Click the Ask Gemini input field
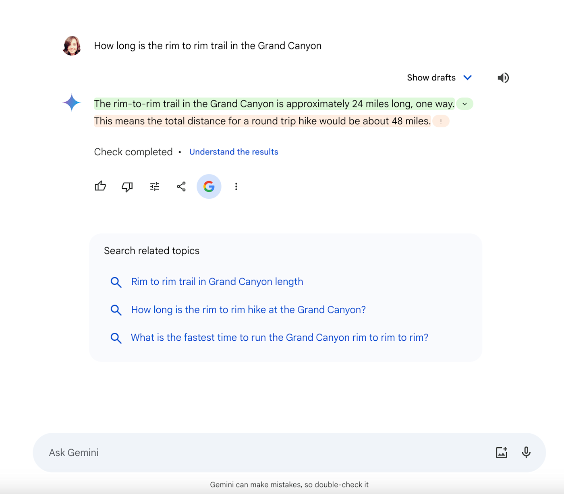The height and width of the screenshot is (494, 564). [289, 453]
